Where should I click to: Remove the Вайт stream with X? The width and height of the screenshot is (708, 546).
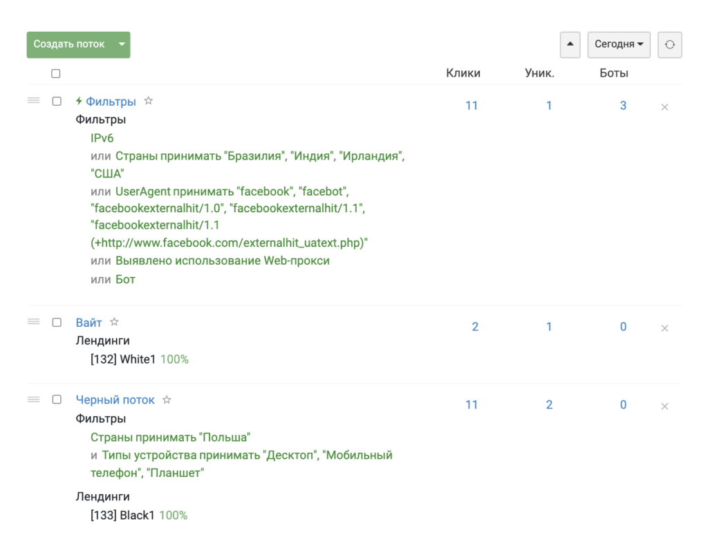click(x=664, y=328)
